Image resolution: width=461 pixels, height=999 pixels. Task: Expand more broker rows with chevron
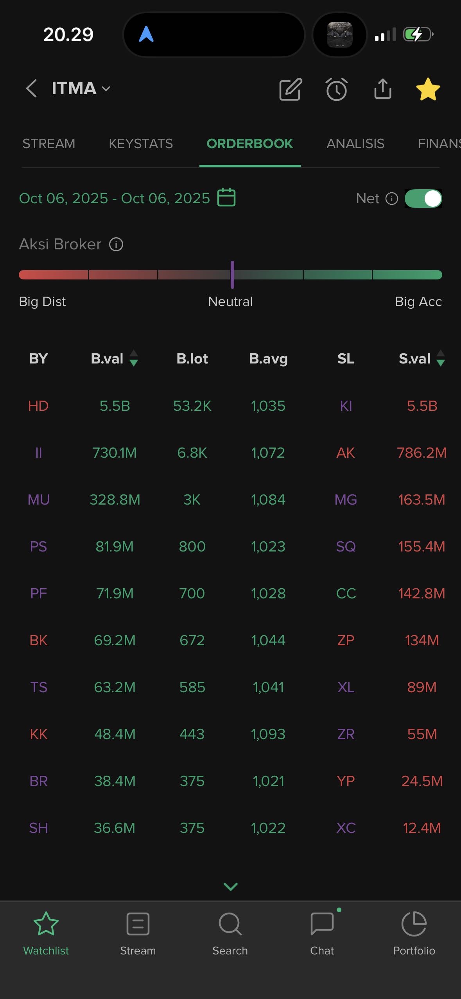[230, 886]
